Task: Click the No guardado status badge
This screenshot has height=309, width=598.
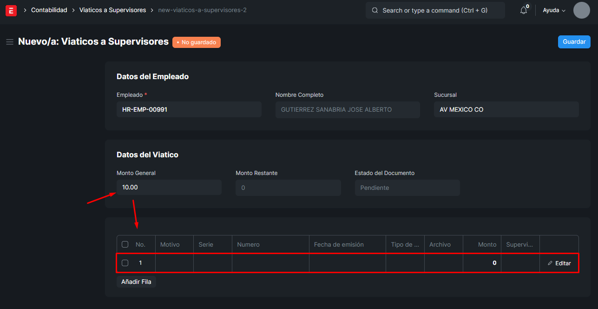Action: [196, 42]
